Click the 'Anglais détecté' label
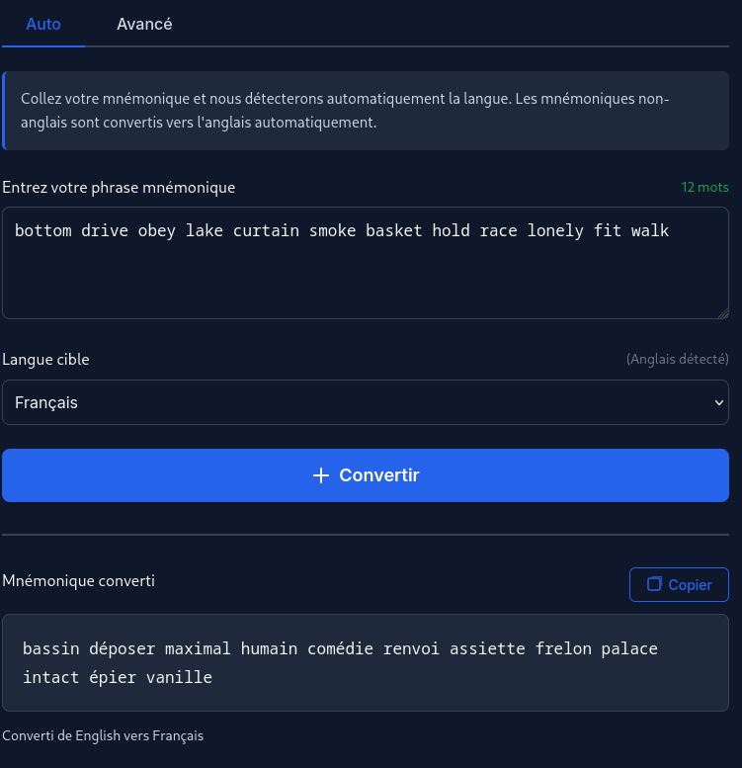This screenshot has height=768, width=742. point(677,360)
